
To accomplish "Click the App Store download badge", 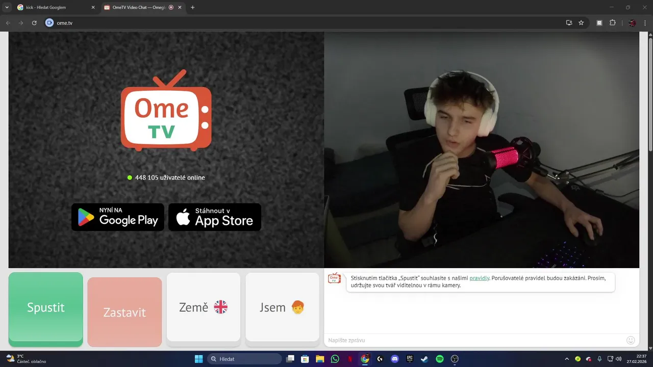I will click(215, 217).
